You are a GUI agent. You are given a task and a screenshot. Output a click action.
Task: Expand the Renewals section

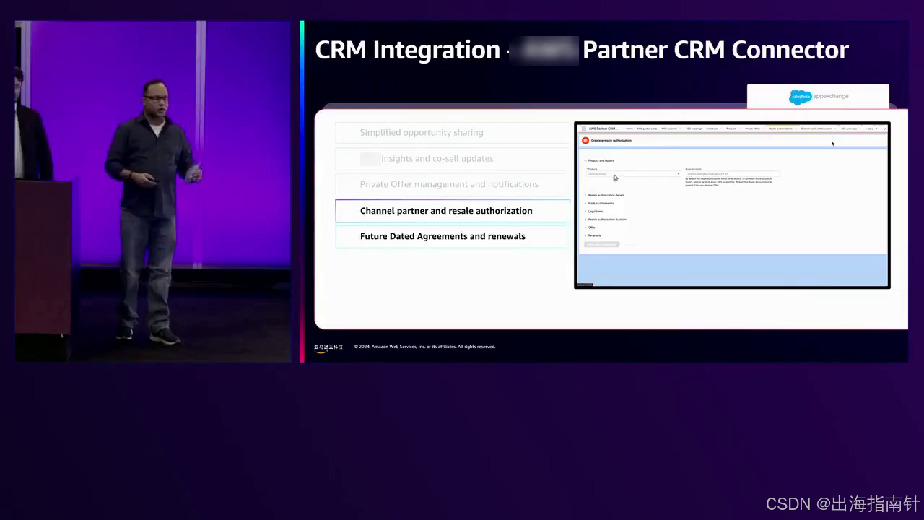(593, 235)
